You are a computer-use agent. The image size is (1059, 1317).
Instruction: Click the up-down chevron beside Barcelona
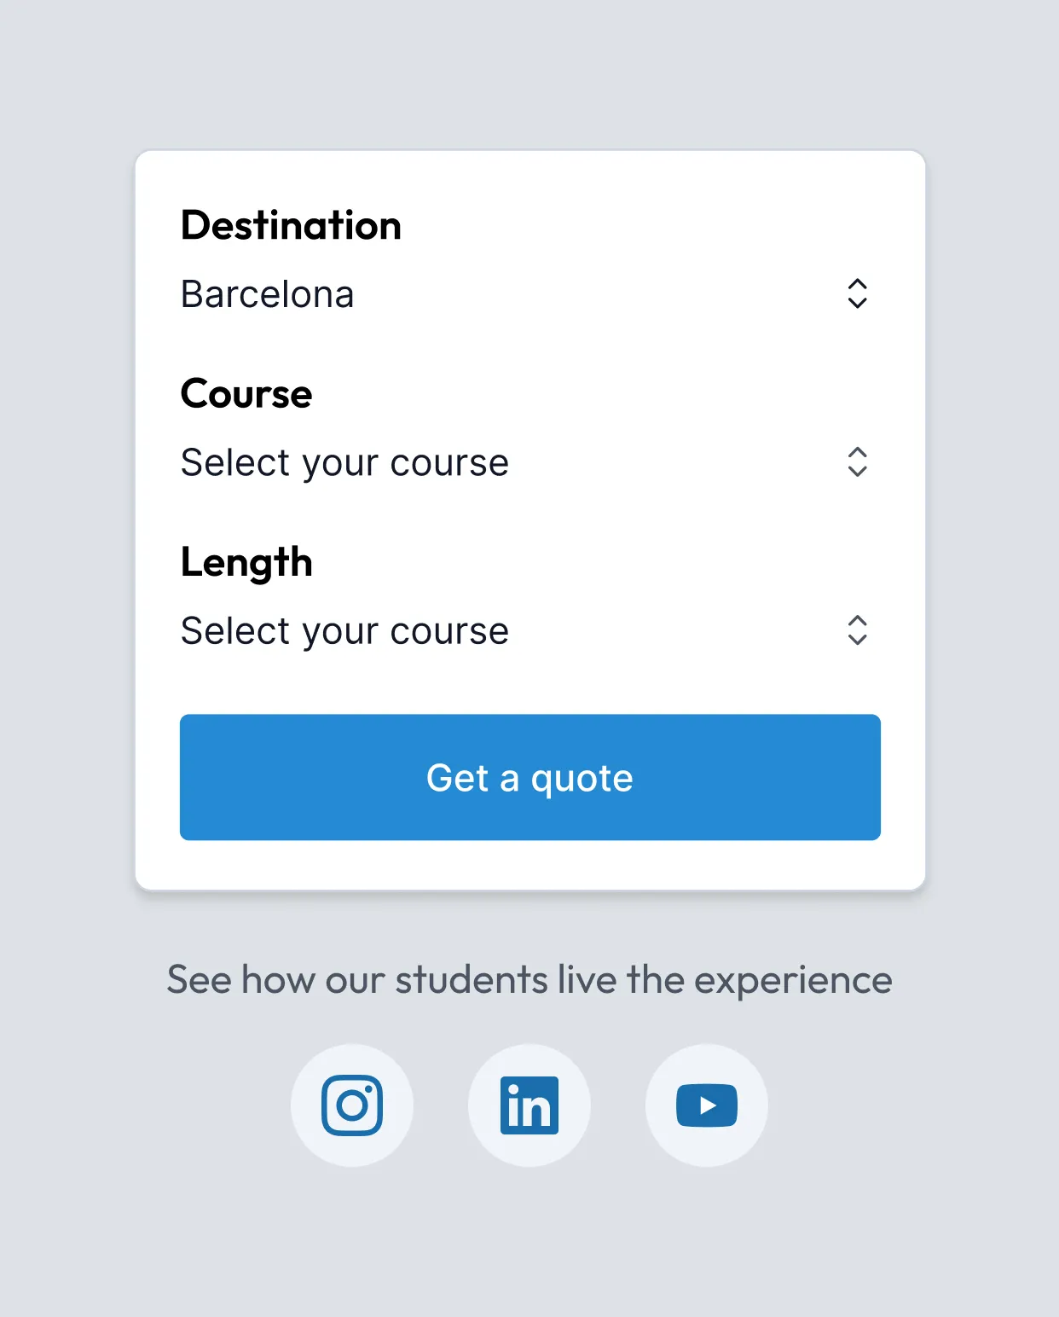857,293
